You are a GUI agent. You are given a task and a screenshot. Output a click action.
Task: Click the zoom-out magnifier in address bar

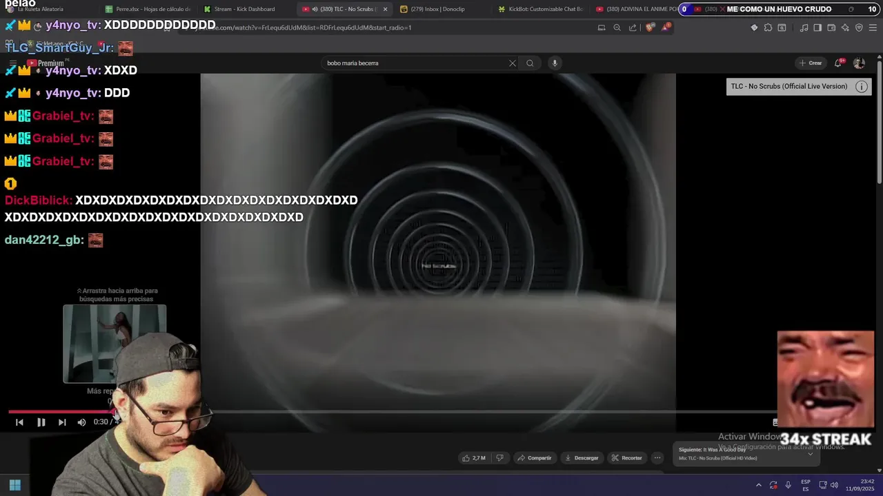[617, 28]
